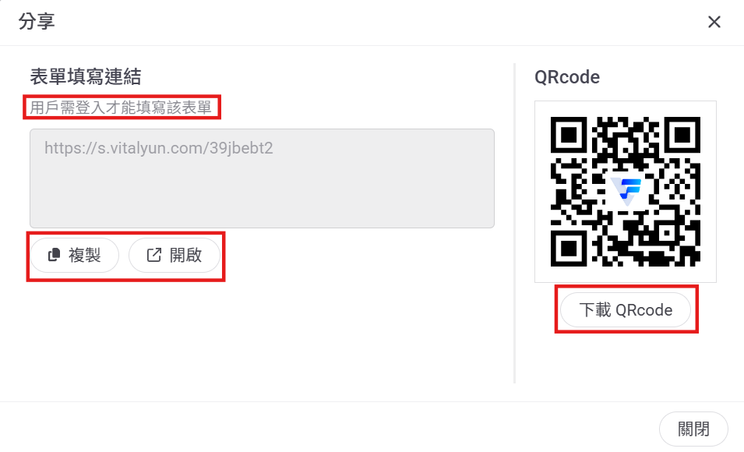Click the vertical divider beside the QRcode section
The width and height of the screenshot is (744, 452).
click(x=514, y=223)
